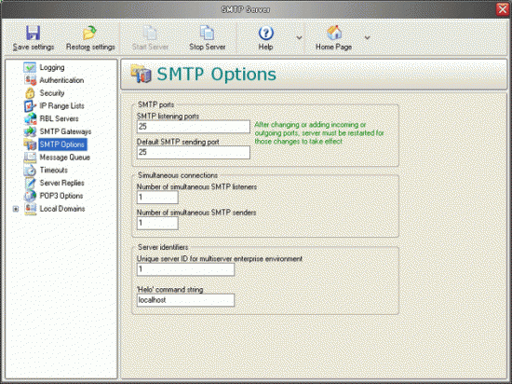Click the Save settings label
The height and width of the screenshot is (384, 512).
34,47
